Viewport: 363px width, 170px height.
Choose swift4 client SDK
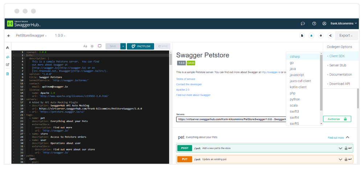(x=303, y=118)
